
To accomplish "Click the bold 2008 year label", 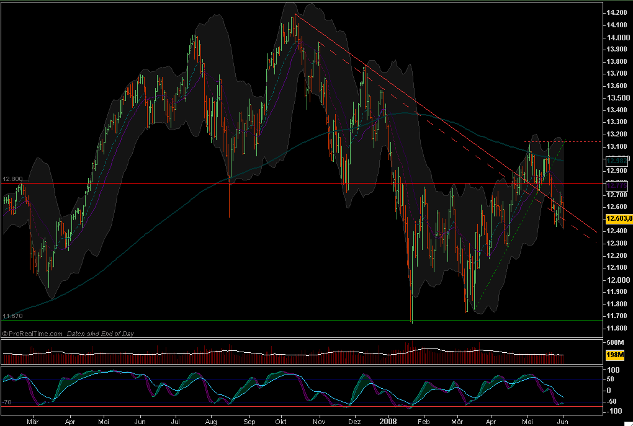I will pyautogui.click(x=388, y=422).
